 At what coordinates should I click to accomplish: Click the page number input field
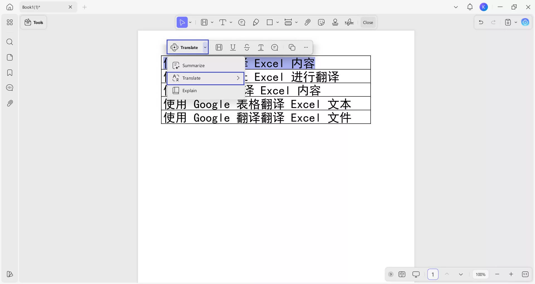tap(432, 274)
